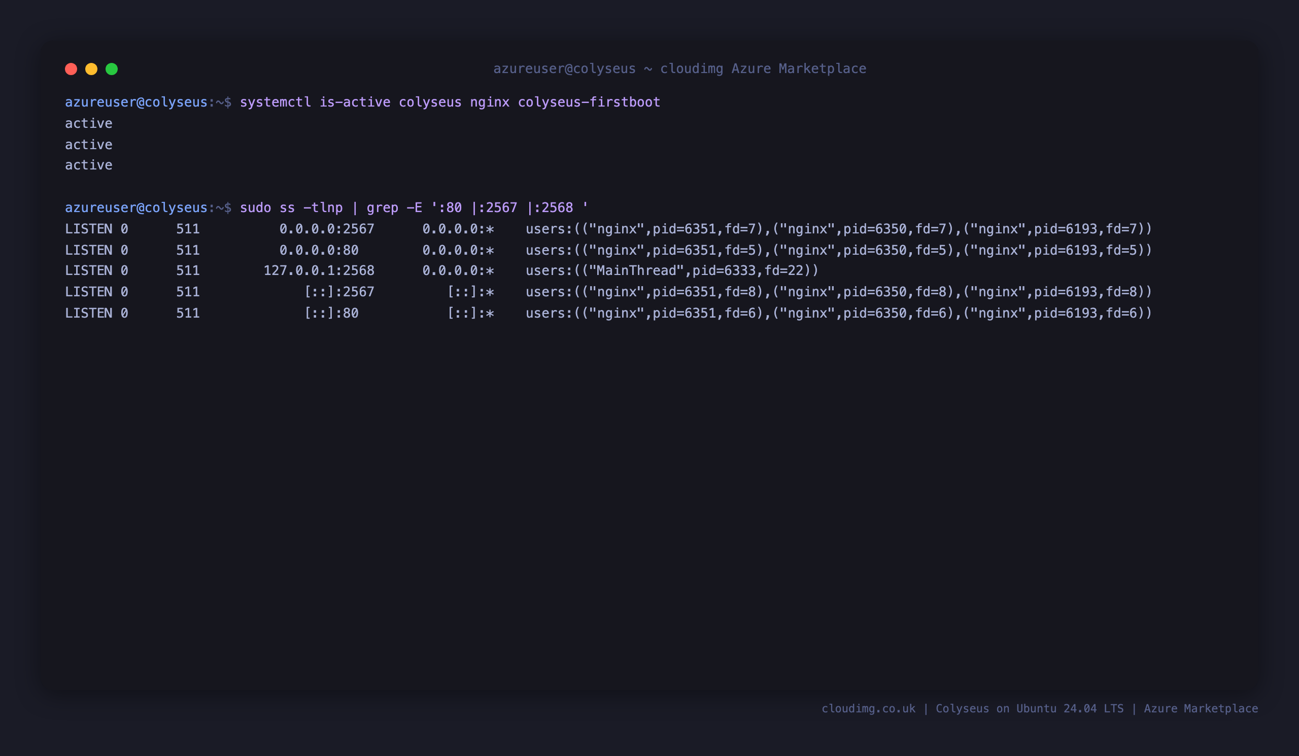The width and height of the screenshot is (1299, 756).
Task: Click the '127.0.0.1:2568' local address
Action: (319, 270)
